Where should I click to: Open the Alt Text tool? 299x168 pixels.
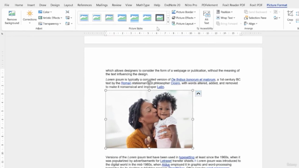click(x=206, y=17)
